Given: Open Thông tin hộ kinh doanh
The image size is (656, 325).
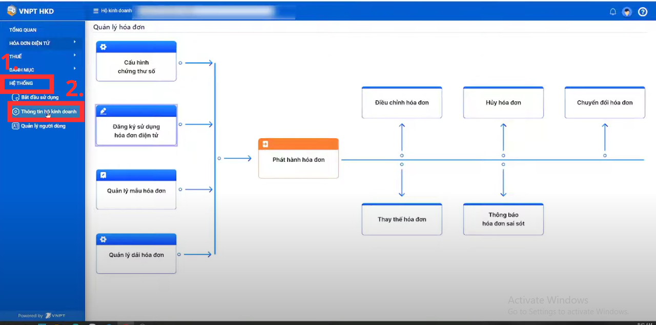Looking at the screenshot, I should pyautogui.click(x=48, y=112).
